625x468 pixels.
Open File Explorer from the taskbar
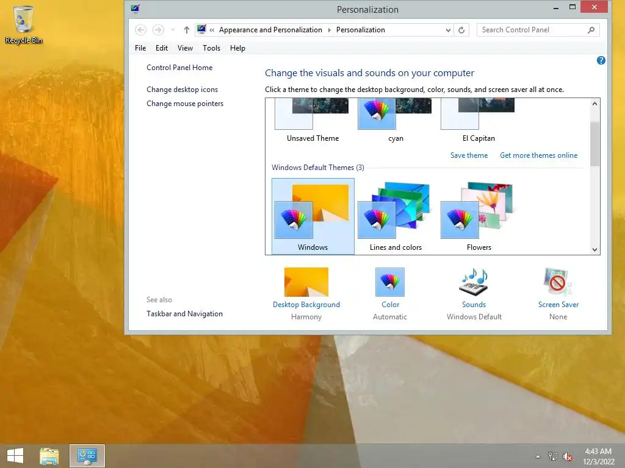point(49,456)
